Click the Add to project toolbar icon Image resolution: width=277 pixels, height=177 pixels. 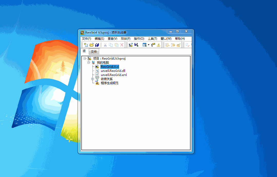click(131, 45)
